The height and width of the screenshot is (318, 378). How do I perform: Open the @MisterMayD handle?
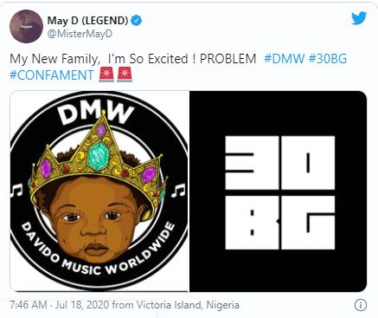[x=80, y=34]
